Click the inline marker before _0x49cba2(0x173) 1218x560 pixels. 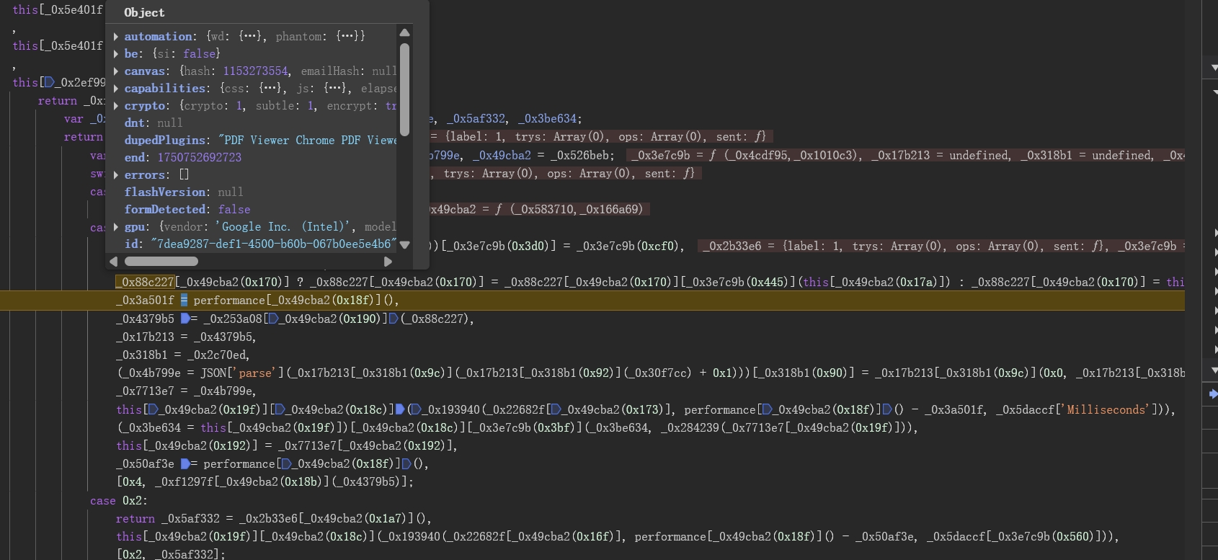pyautogui.click(x=556, y=409)
